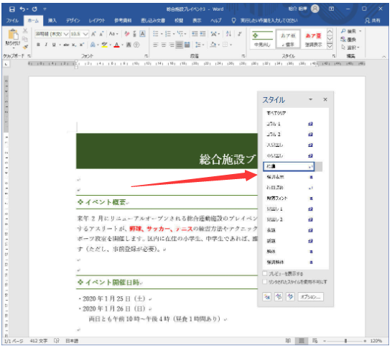Select the 見出し 1 style in Styles pane
This screenshot has height=346, width=392.
pos(292,209)
